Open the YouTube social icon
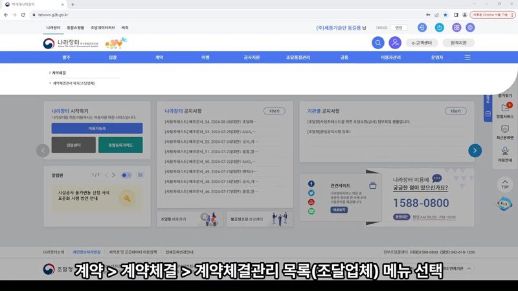Screen dimensions: 518x291 pyautogui.click(x=311, y=202)
